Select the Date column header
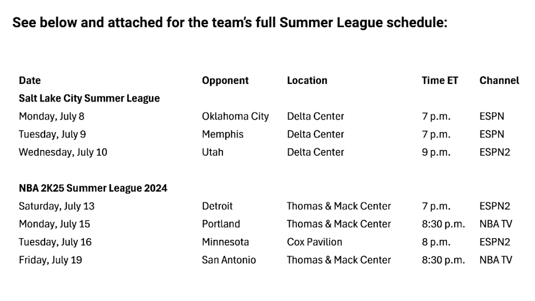This screenshot has height=301, width=535. (x=30, y=80)
